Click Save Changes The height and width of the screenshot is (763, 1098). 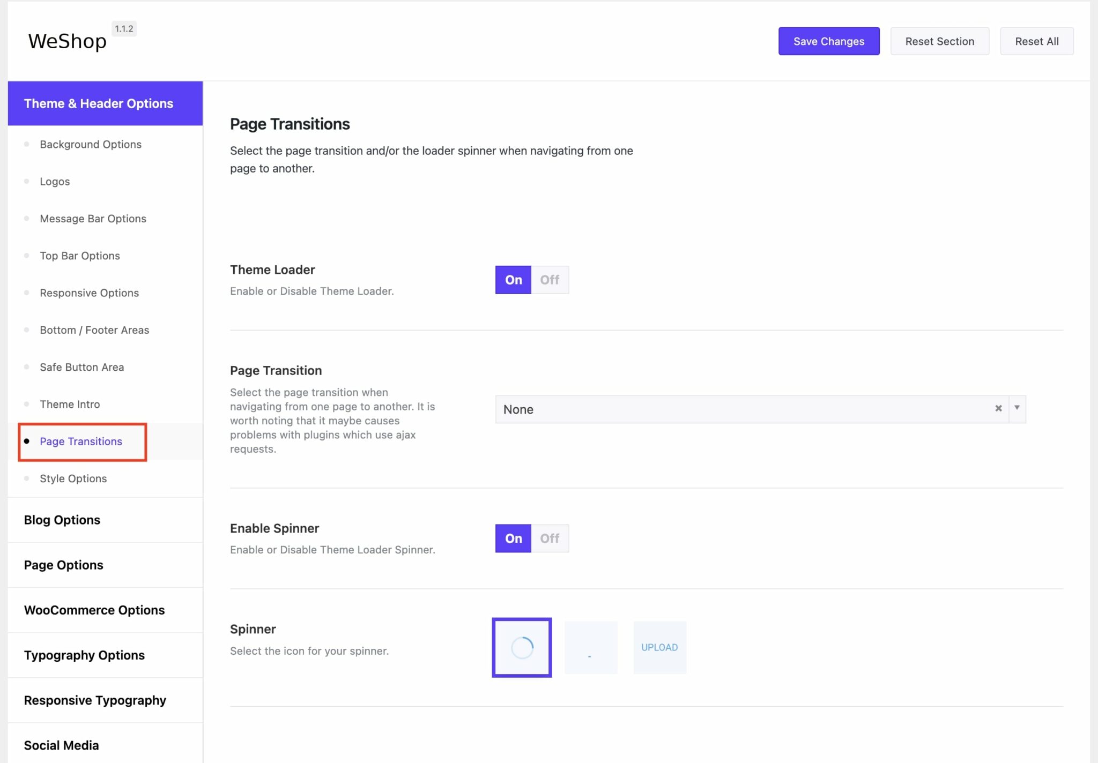pyautogui.click(x=828, y=41)
